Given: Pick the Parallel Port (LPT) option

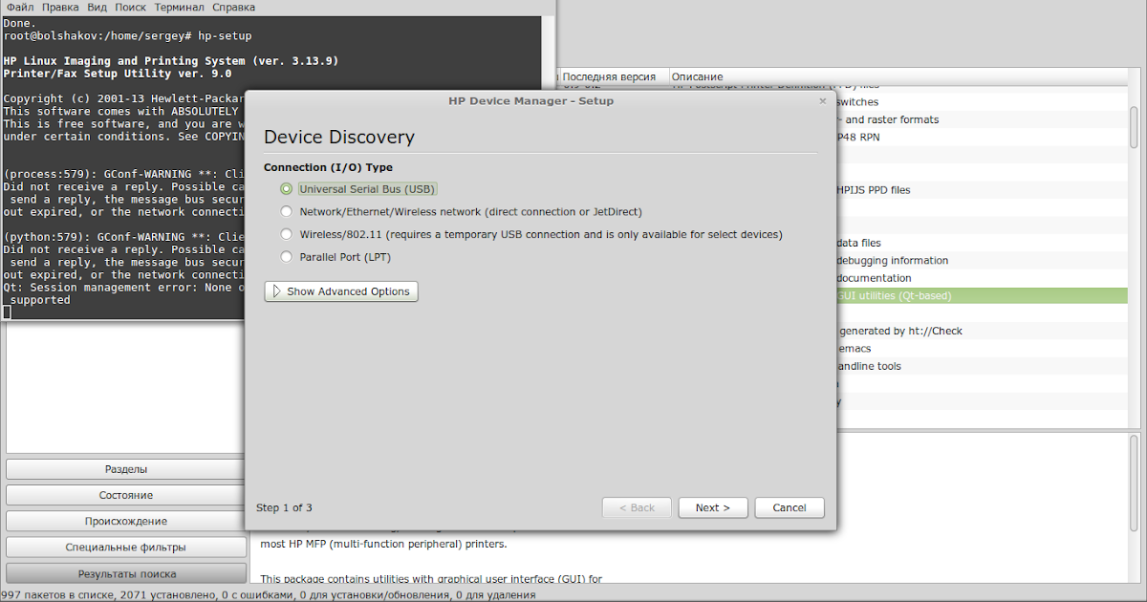Looking at the screenshot, I should pos(287,256).
